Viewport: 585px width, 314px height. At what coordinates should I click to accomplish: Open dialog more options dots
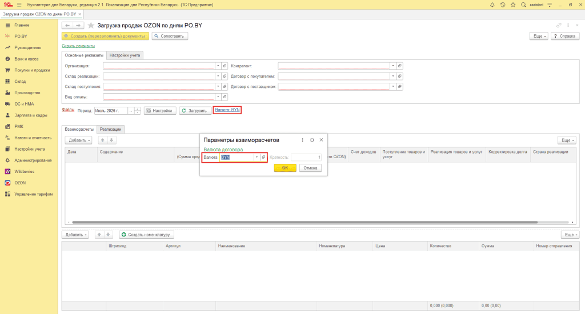pyautogui.click(x=303, y=140)
